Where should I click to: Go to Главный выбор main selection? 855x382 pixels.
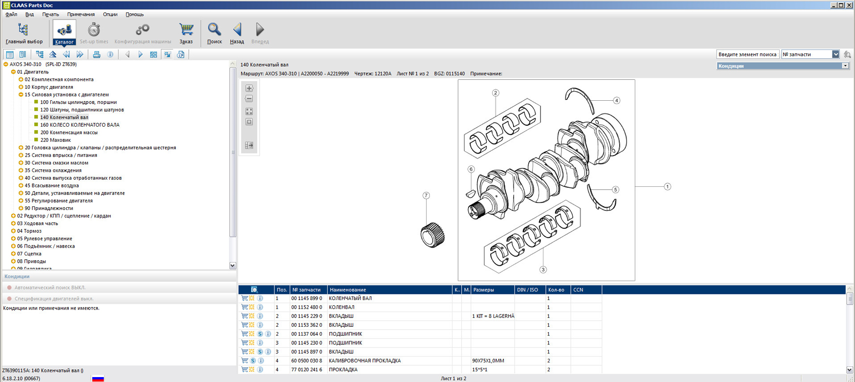coord(23,33)
